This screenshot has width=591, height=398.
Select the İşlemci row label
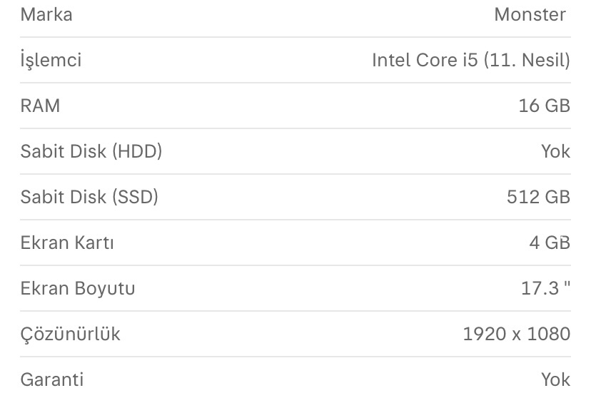pyautogui.click(x=51, y=60)
